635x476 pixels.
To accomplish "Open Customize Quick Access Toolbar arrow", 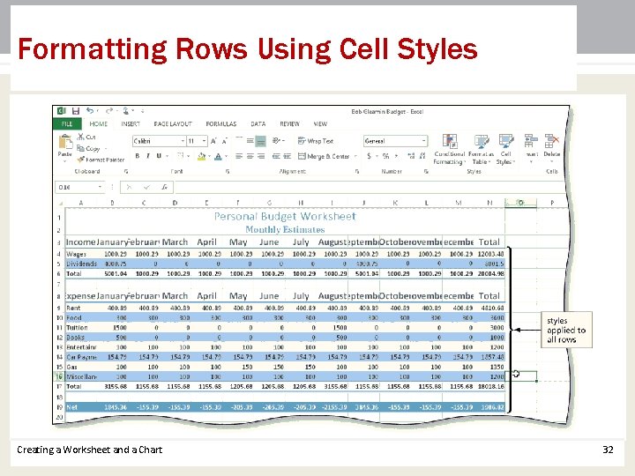I will 143,110.
